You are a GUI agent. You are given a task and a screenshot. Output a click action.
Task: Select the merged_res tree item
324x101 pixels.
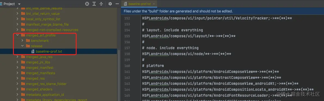point(35,78)
